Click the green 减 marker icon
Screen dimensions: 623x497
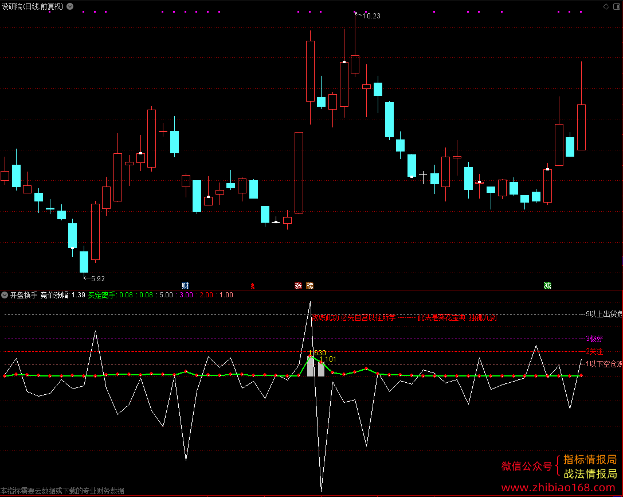pos(547,286)
